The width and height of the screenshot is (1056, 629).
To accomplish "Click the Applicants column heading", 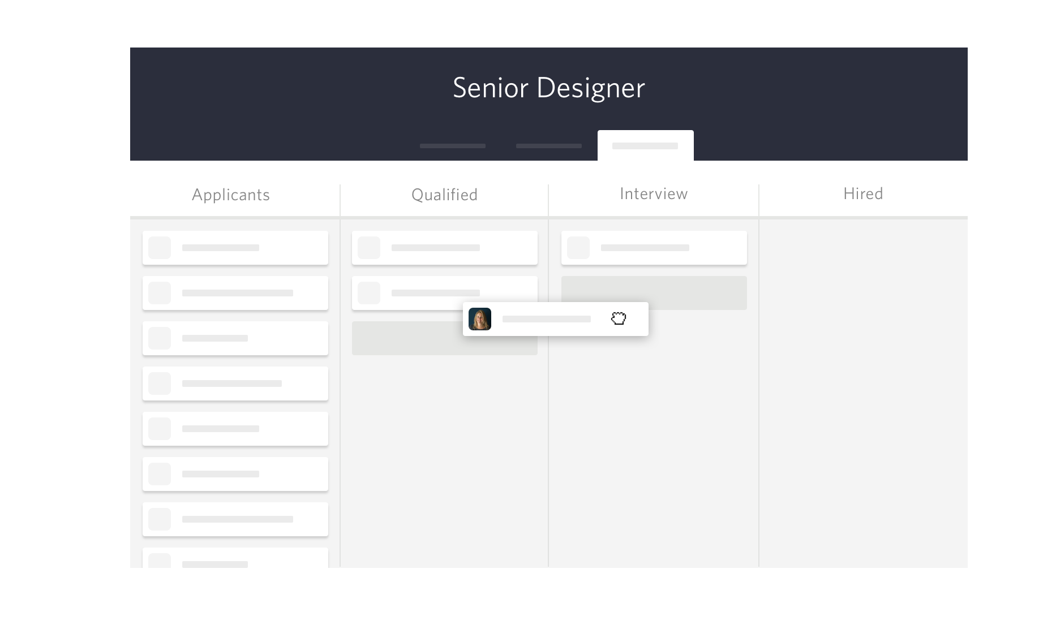I will pos(231,195).
